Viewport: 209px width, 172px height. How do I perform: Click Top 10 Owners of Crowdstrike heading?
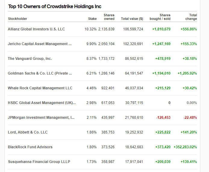(55, 6)
